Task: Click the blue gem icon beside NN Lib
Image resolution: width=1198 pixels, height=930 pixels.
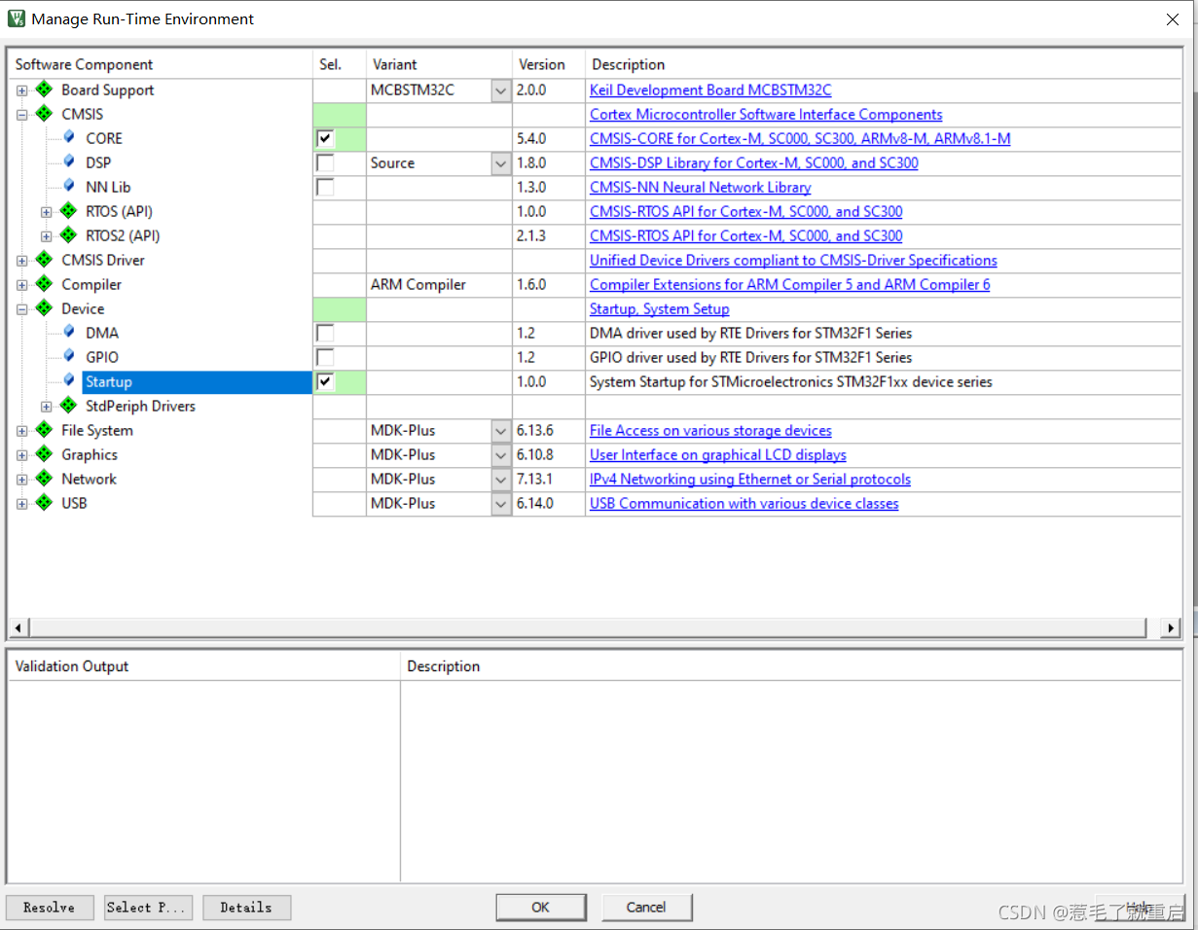Action: click(x=69, y=187)
